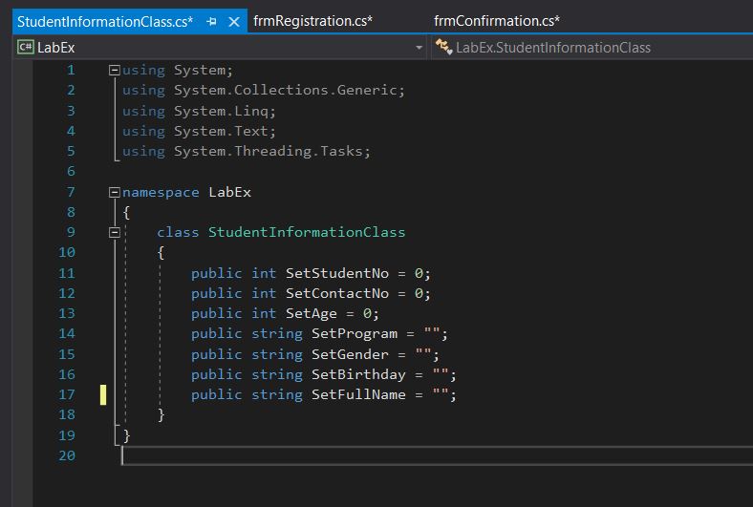The image size is (753, 507).
Task: Click the SetGender field
Action: pos(350,354)
